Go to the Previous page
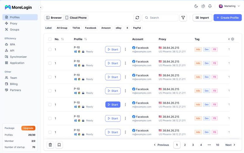This screenshot has width=244, height=153. tap(161, 145)
